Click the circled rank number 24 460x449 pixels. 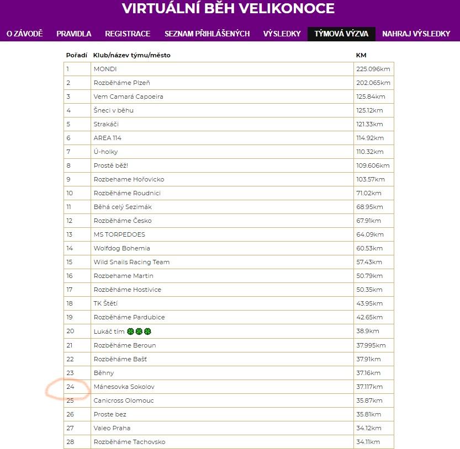click(71, 387)
